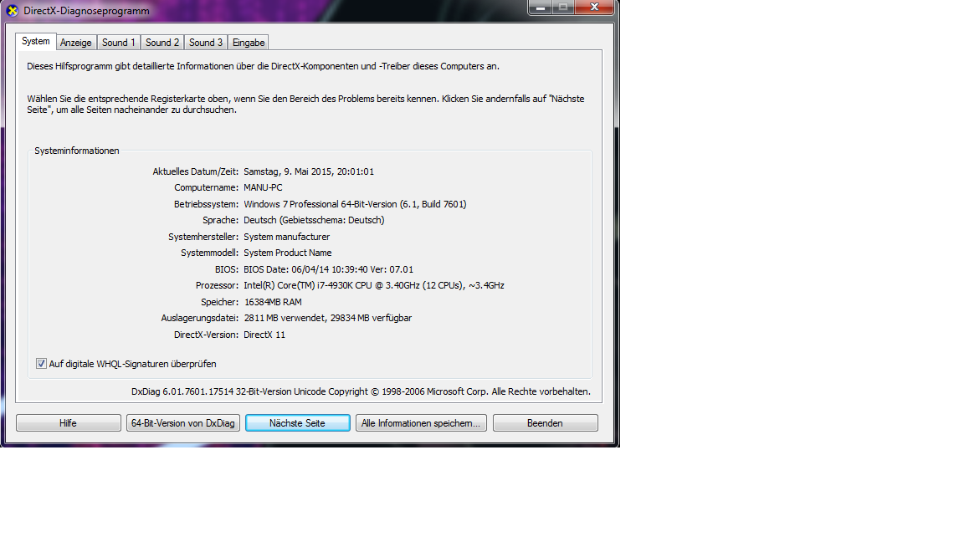The width and height of the screenshot is (964, 542).
Task: Click the date value Samstag, 9. Mai 2015
Action: [x=309, y=171]
